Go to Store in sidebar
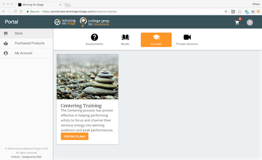This screenshot has height=160, width=262. point(27,33)
